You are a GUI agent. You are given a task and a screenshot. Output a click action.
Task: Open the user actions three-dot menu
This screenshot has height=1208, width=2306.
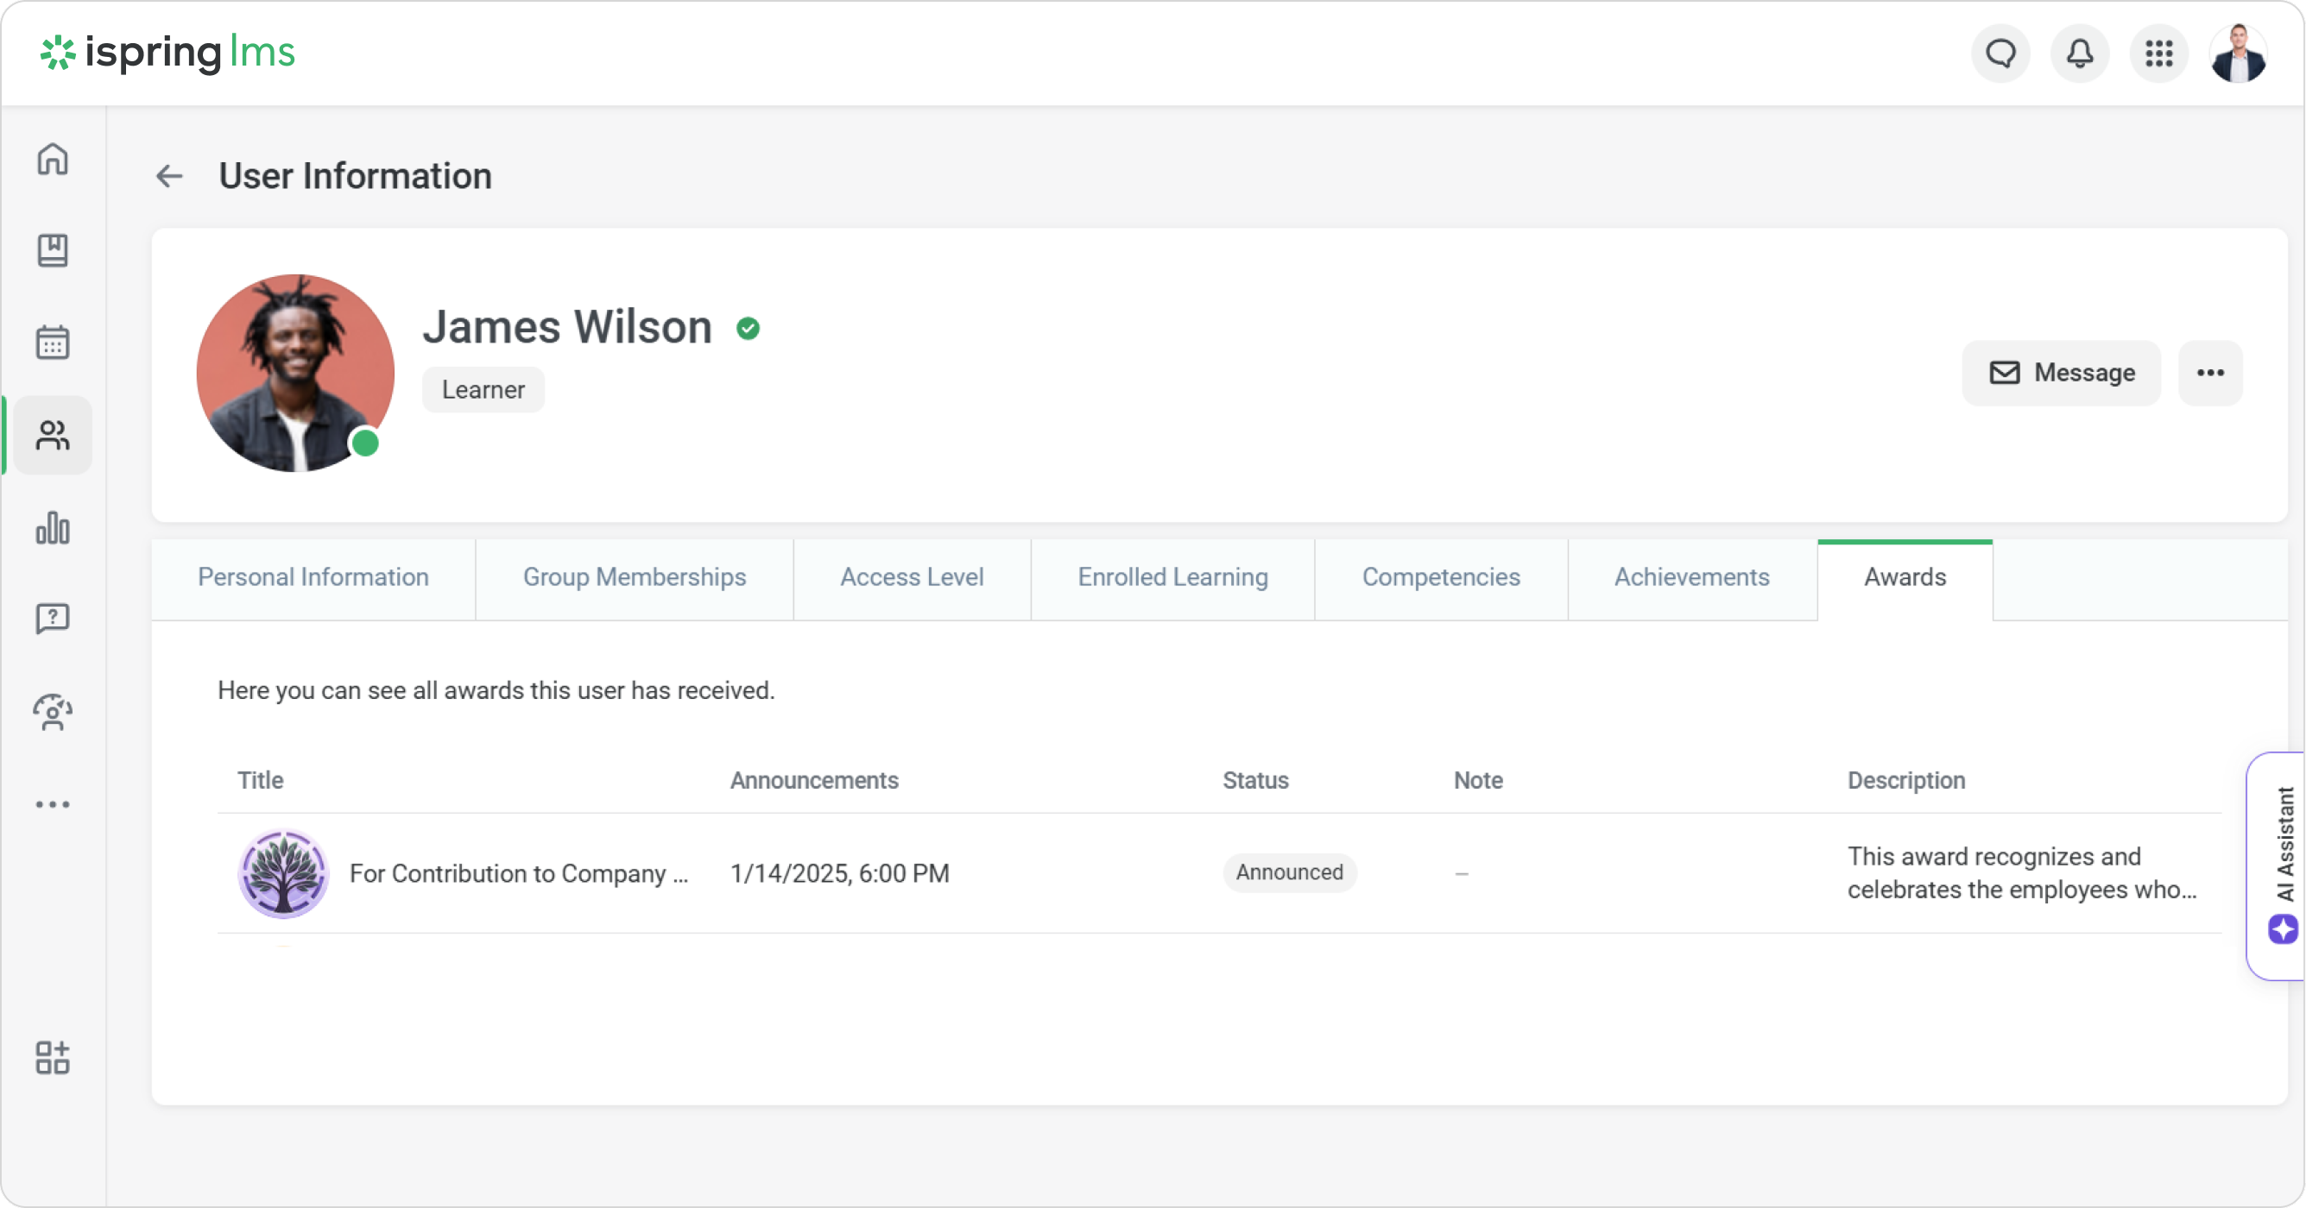[2210, 373]
